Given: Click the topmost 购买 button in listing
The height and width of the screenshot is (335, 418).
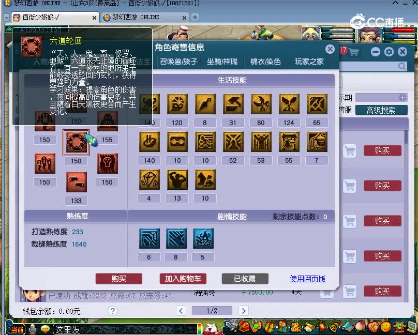Looking at the screenshot, I should [382, 151].
